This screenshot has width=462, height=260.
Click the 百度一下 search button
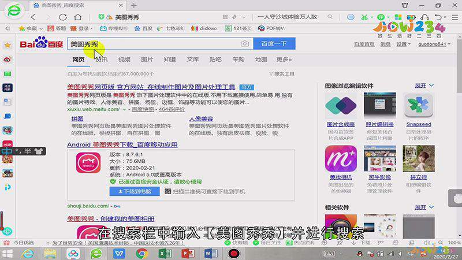coord(274,44)
